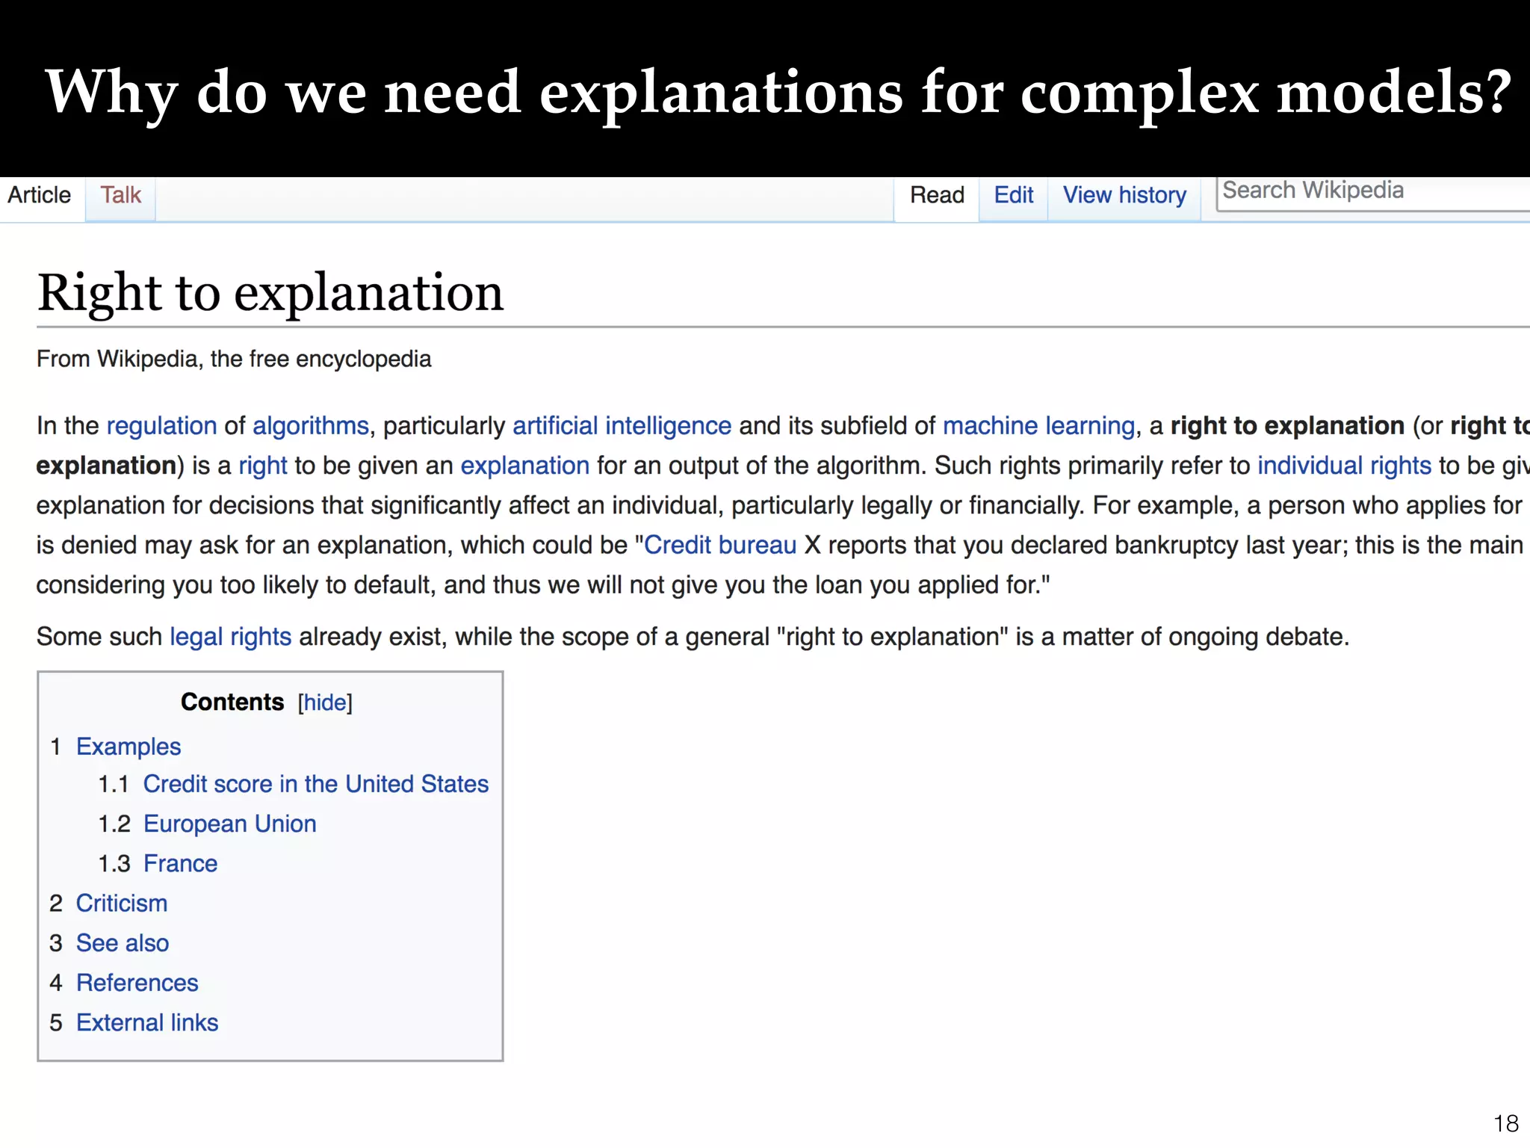Jump to European Union section

[x=230, y=824]
